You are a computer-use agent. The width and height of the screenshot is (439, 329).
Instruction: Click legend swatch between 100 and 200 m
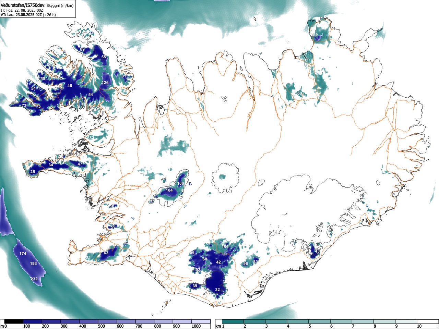[33, 321]
